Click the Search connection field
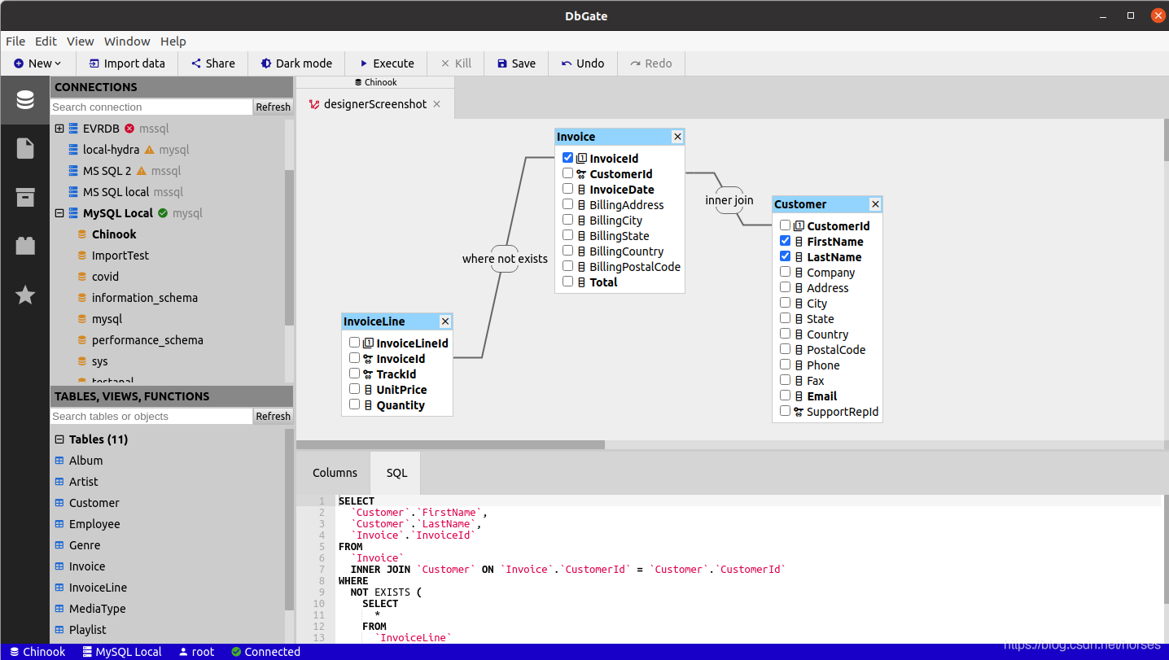 pos(151,107)
